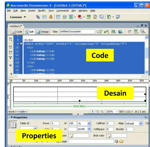
Task: Insert a Named Anchor
Action: (51, 17)
